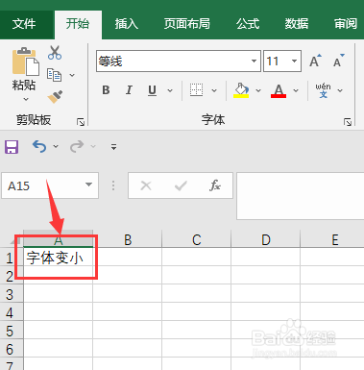The height and width of the screenshot is (370, 364).
Task: Switch to the 数据 tab
Action: [297, 24]
